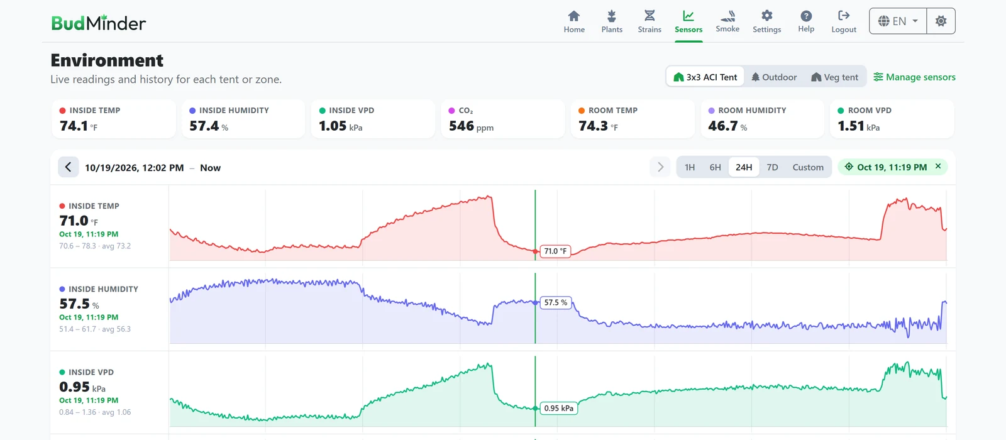Select the Veg tent zone tab
Viewport: 1006px width, 440px height.
coord(834,77)
